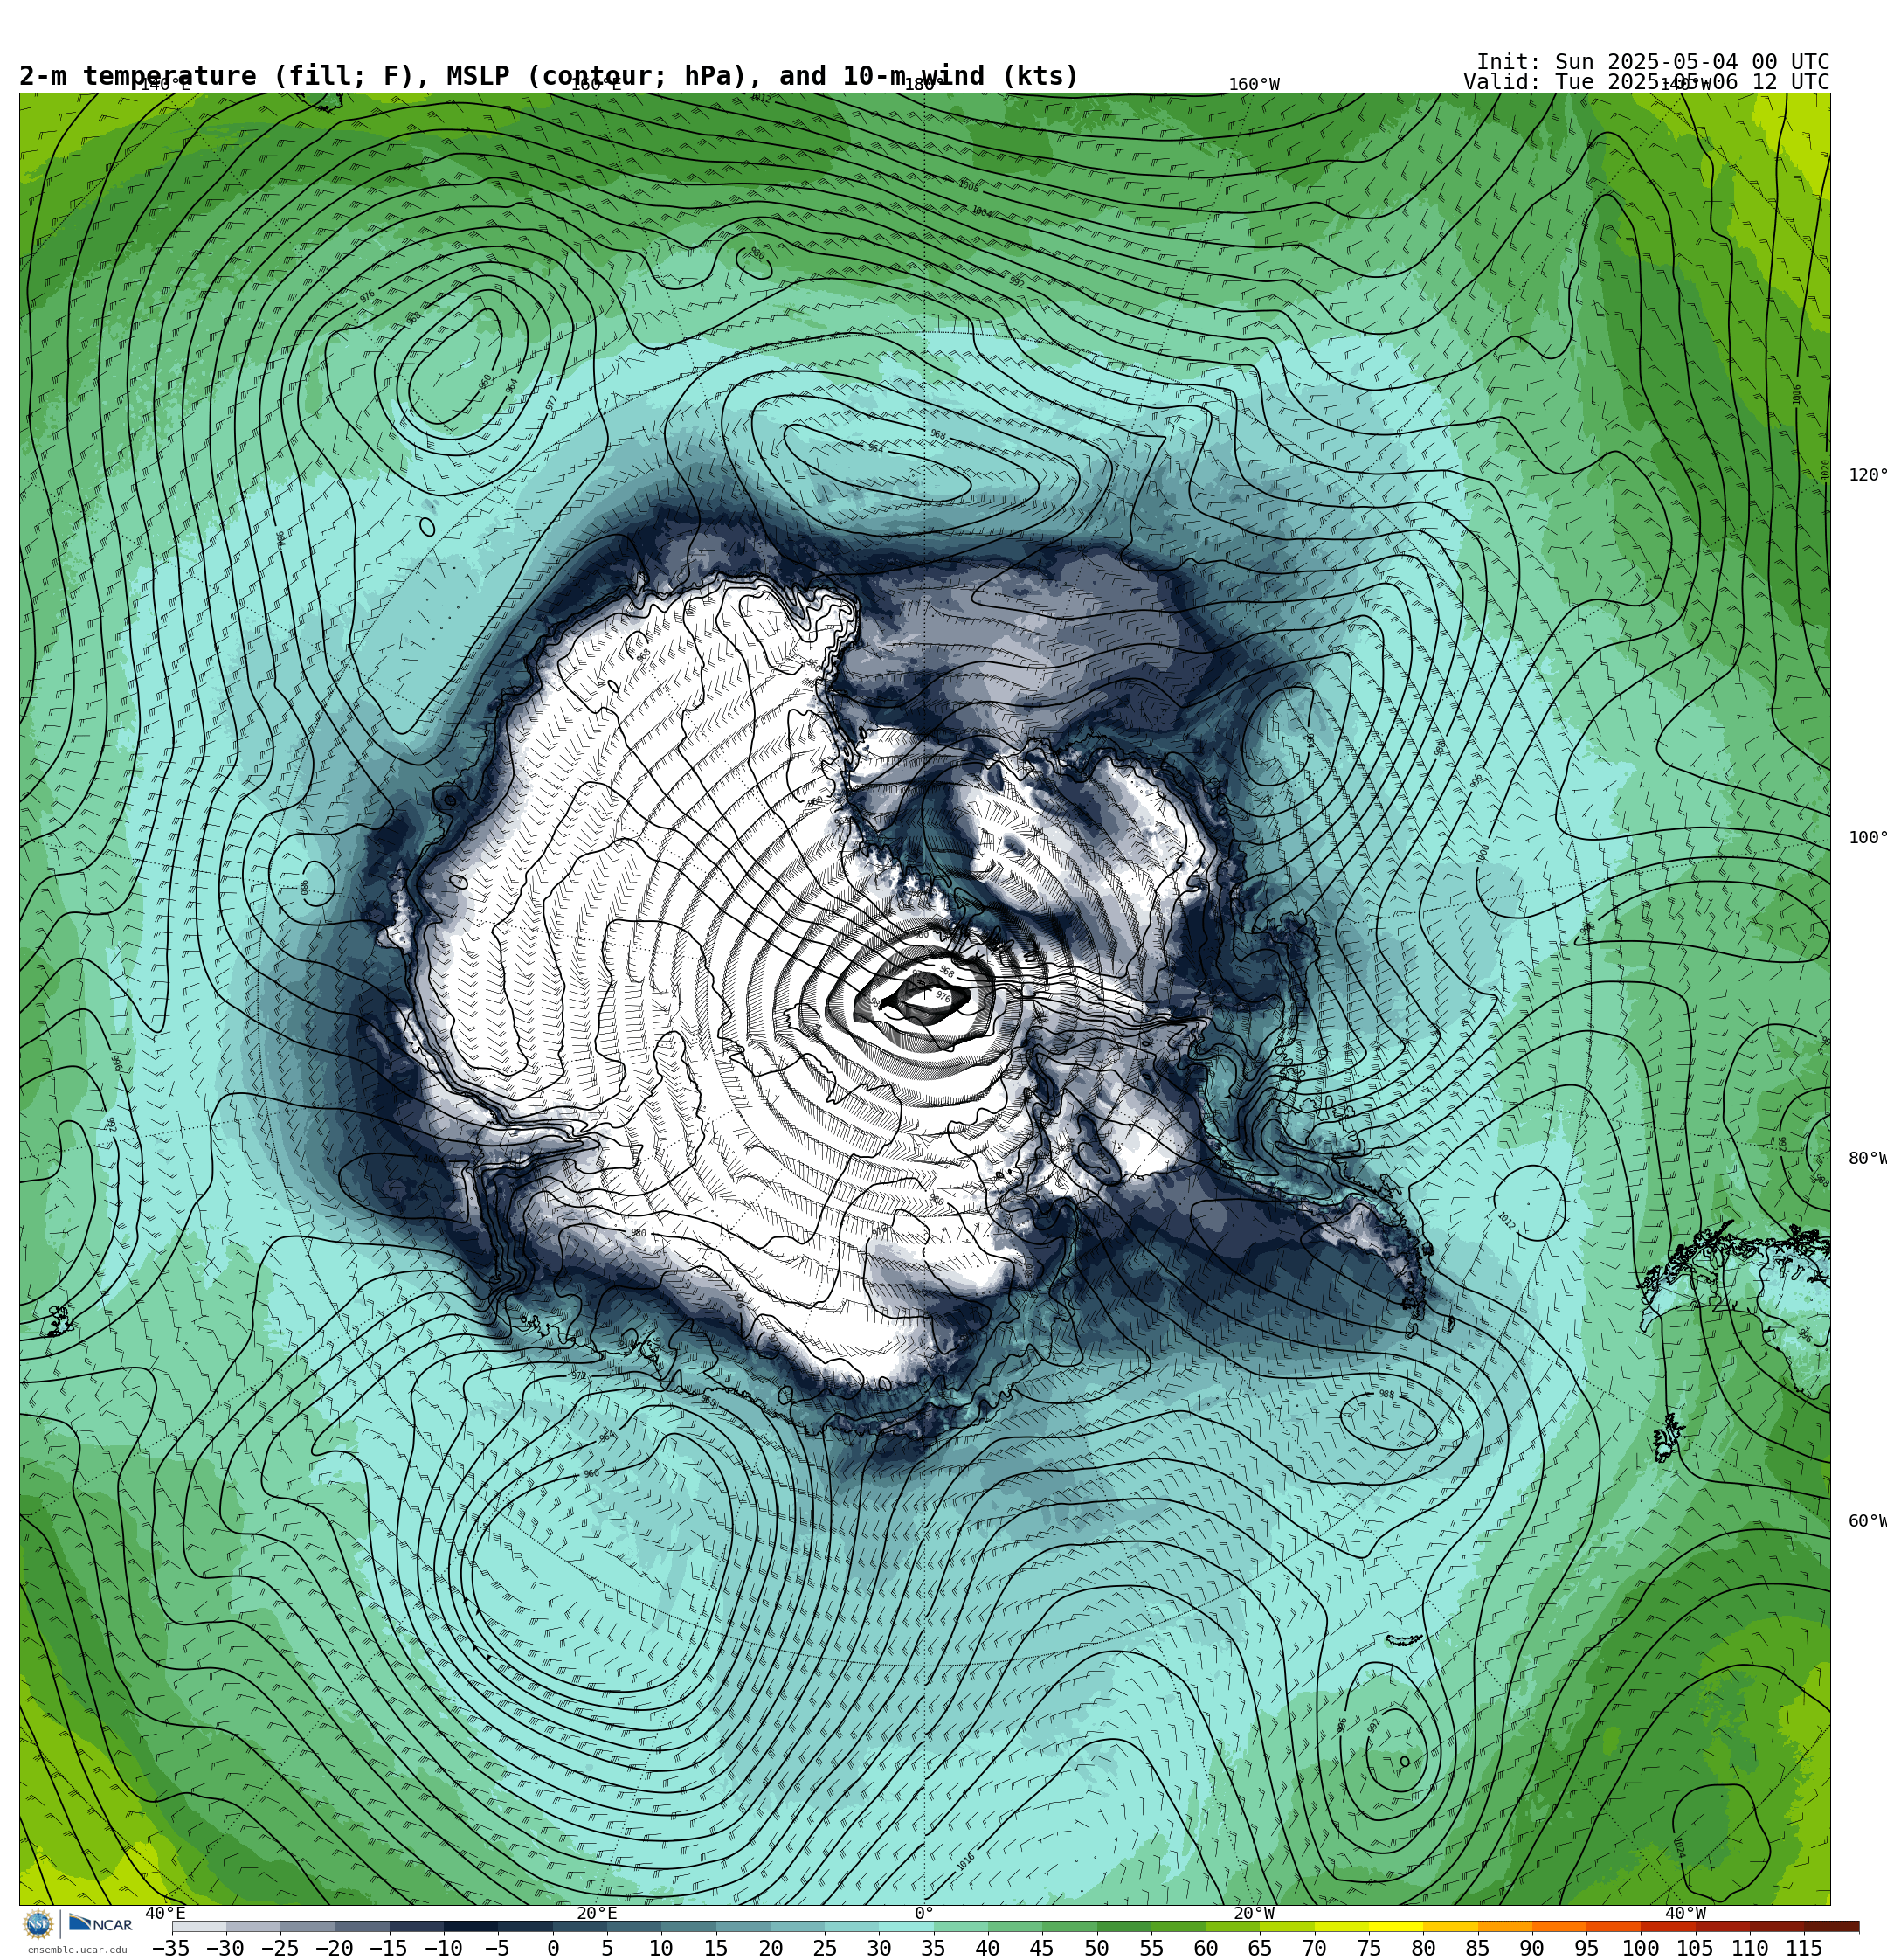Pick the yellow swatch between 75 and 80

1396,1926
